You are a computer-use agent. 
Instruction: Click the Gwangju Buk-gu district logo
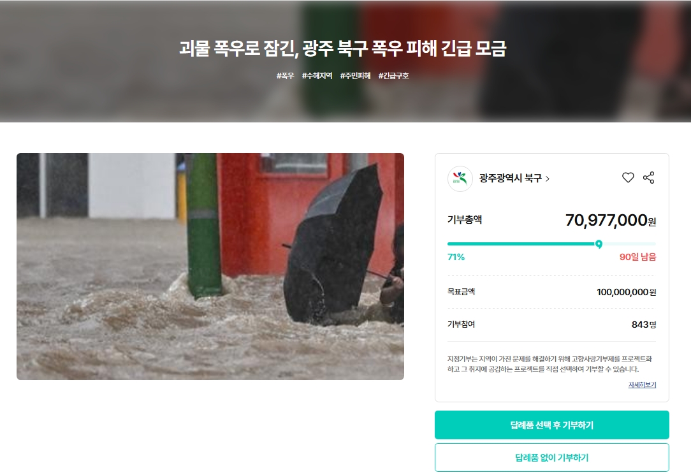(460, 179)
